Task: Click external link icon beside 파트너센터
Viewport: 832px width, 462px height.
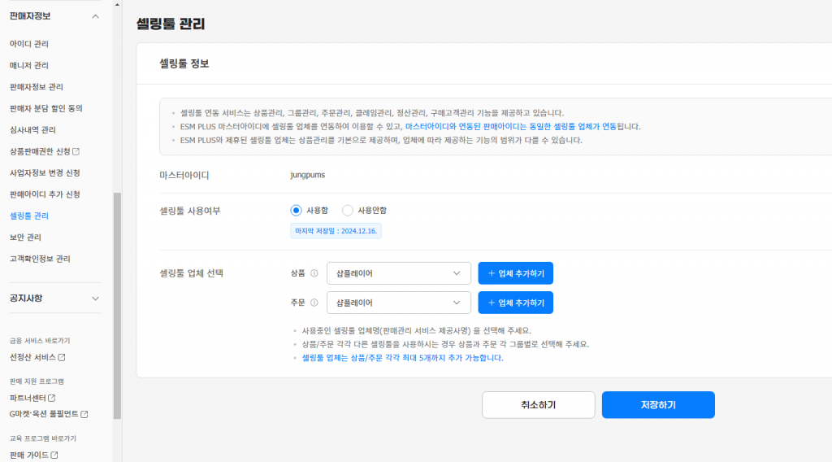Action: (51, 398)
